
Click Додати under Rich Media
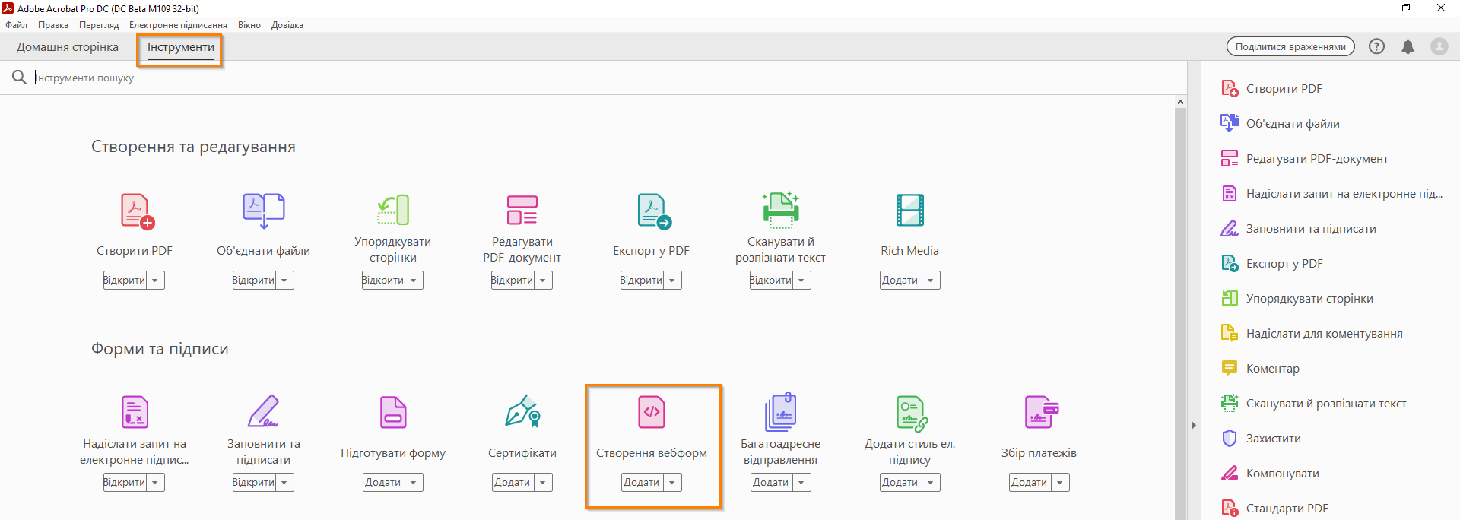coord(900,281)
